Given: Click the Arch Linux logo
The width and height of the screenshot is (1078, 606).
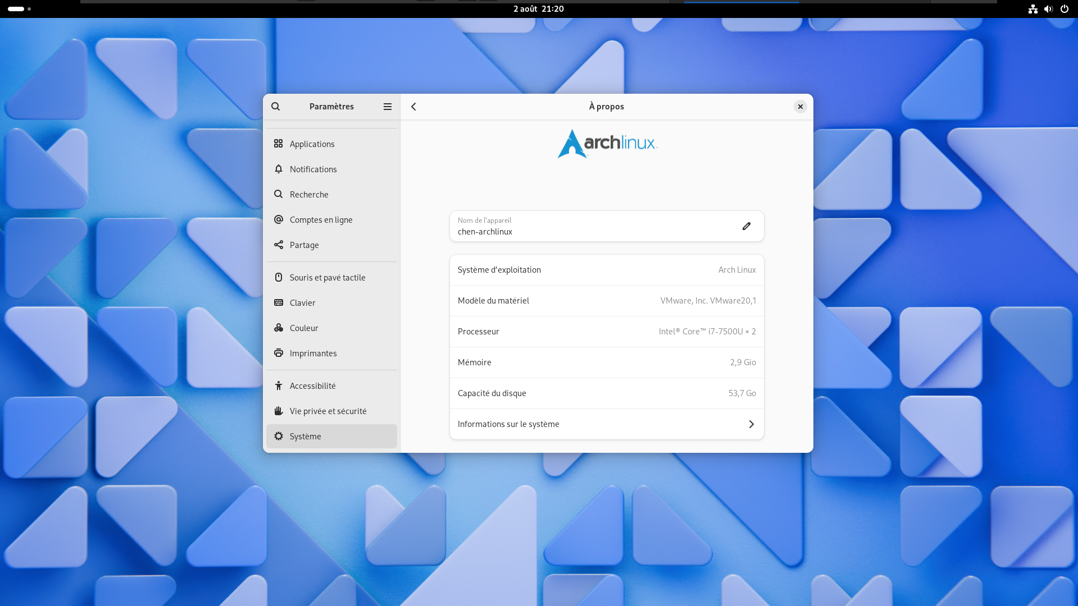Looking at the screenshot, I should [607, 144].
